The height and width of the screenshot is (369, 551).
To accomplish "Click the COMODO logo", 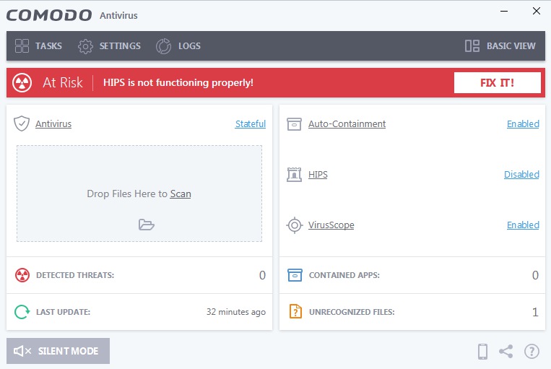I will (x=49, y=15).
